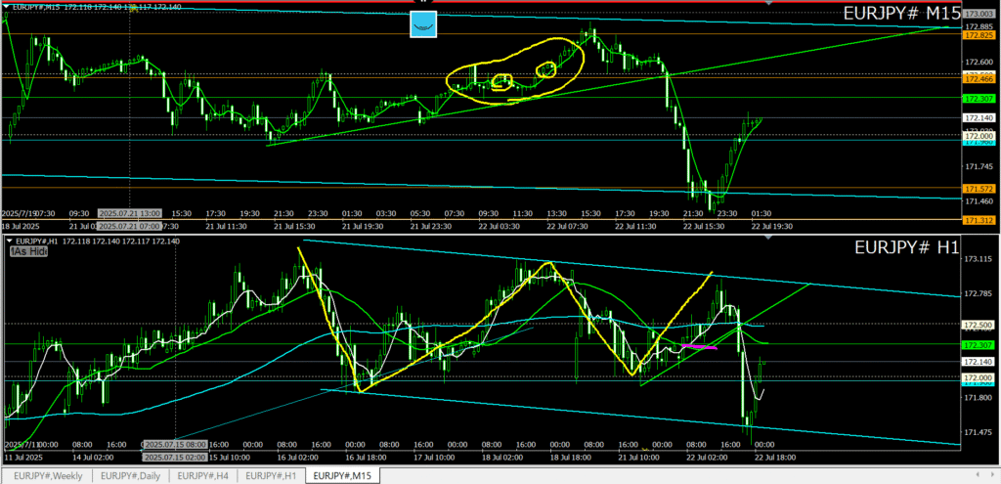Click the 171.572 orange price label

point(979,188)
